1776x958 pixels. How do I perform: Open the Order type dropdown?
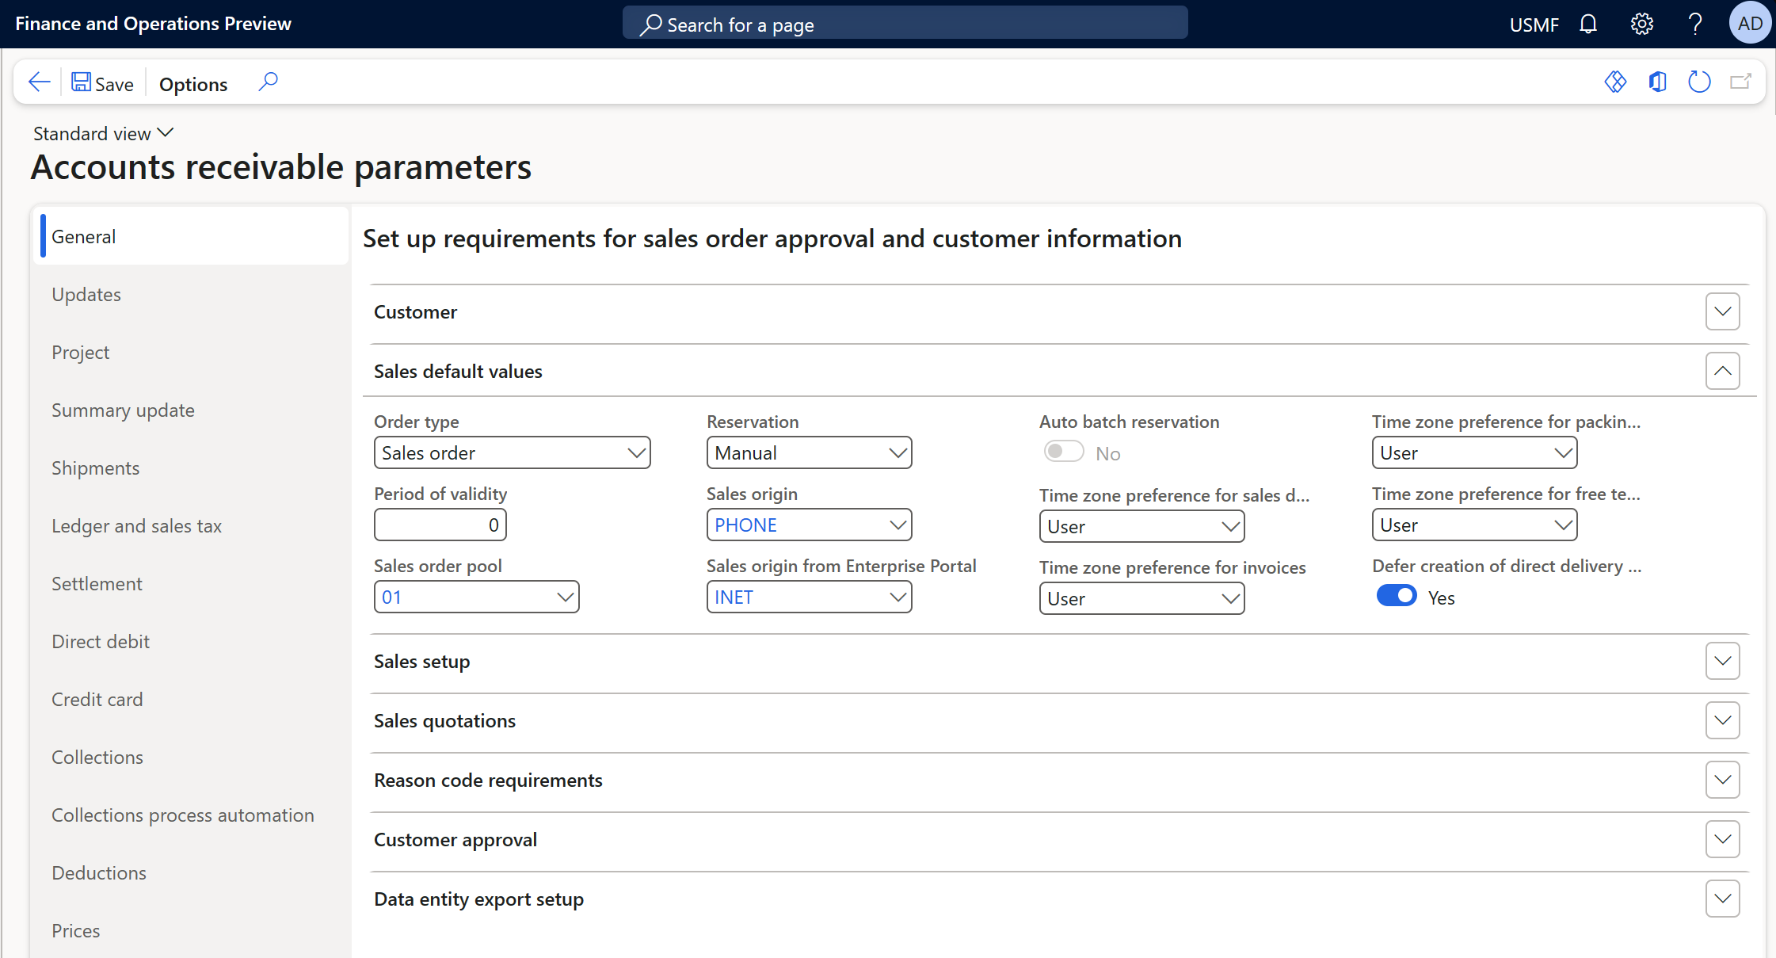512,452
